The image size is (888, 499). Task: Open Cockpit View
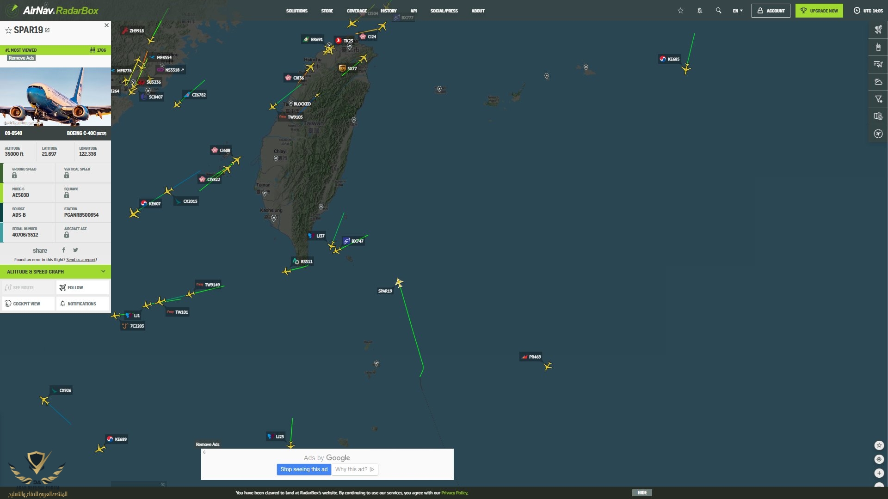[28, 304]
